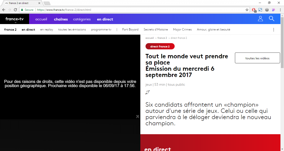Screen dimensions: 284x151
Task: Open the Chrome menu three dots
Action: 280,10
